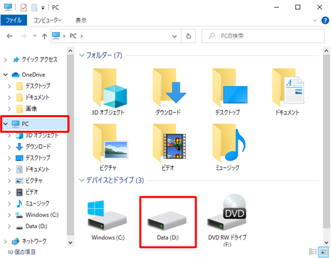Open the ビデオ folder icon in main pane
The width and height of the screenshot is (331, 258).
coord(169,143)
